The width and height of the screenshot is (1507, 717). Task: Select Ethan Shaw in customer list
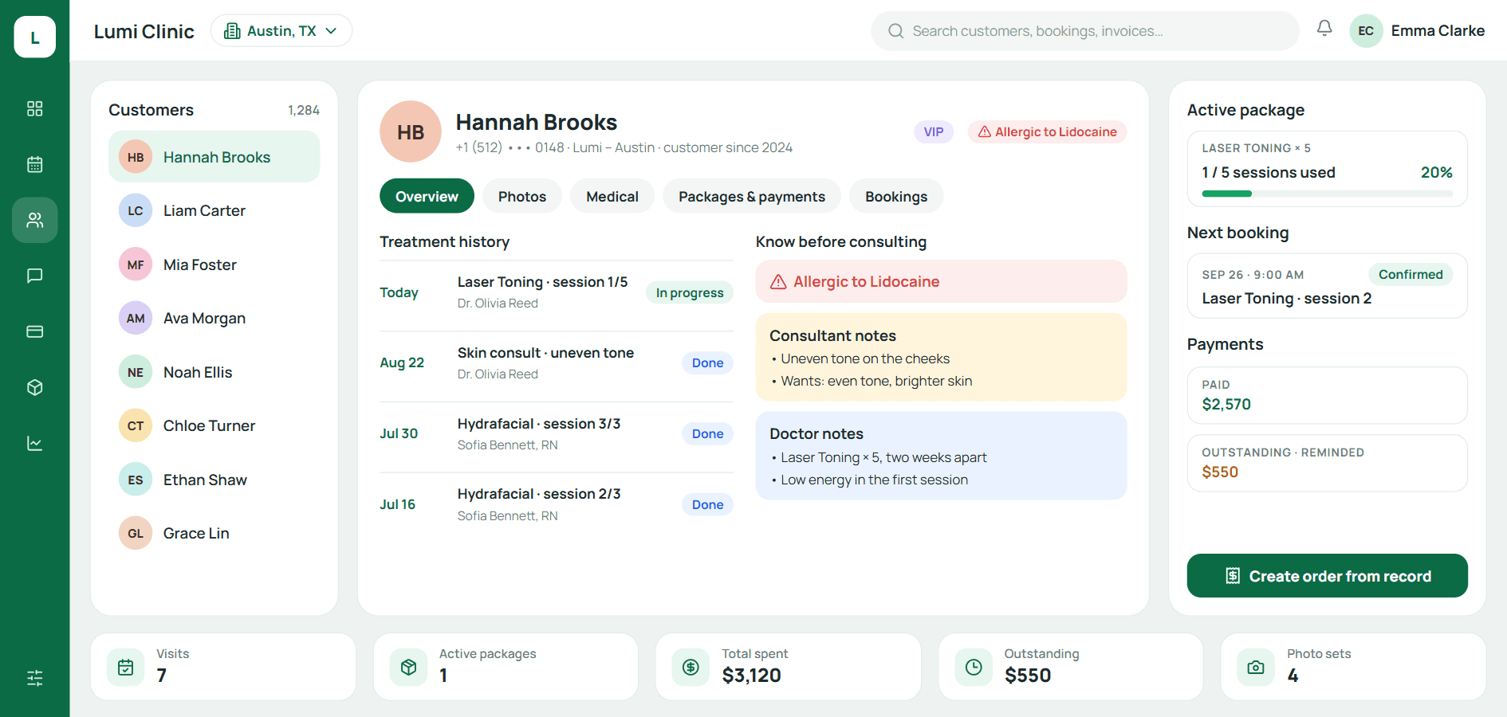click(214, 480)
